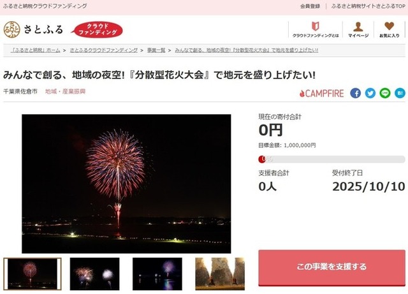Open the クラウドファンディングとは guide icon
The height and width of the screenshot is (294, 408).
pyautogui.click(x=316, y=29)
